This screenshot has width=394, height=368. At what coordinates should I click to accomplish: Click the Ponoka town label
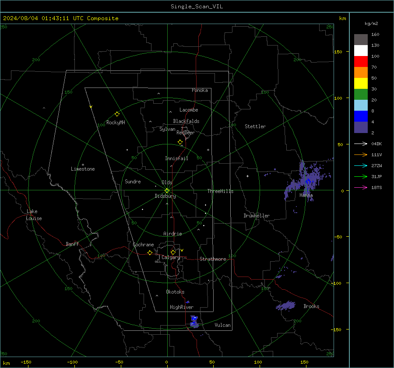[200, 90]
